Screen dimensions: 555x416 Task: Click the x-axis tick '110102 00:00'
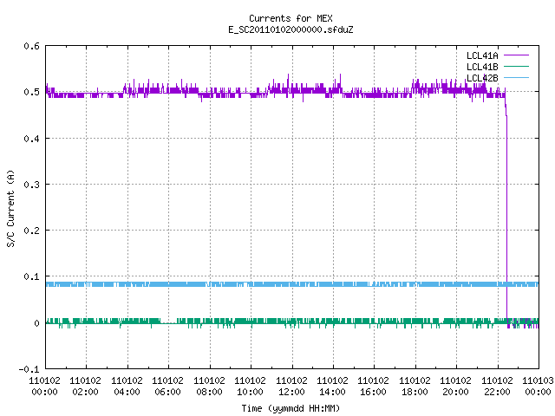coord(44,387)
